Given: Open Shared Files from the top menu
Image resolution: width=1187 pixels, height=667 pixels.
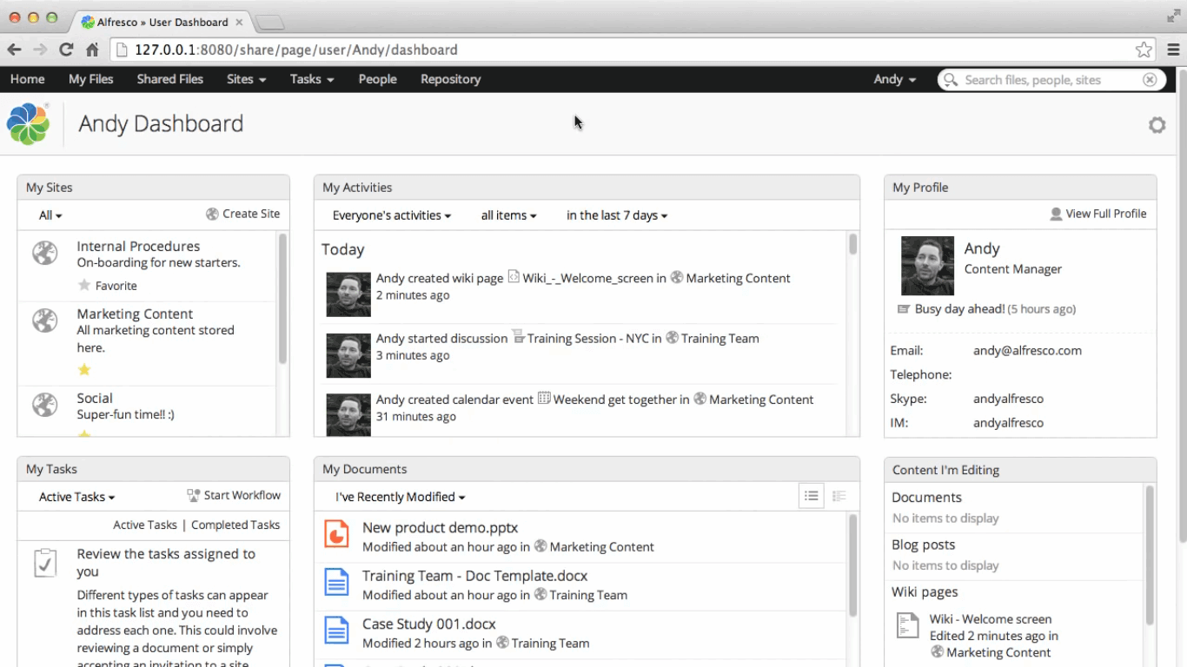Looking at the screenshot, I should click(x=170, y=79).
